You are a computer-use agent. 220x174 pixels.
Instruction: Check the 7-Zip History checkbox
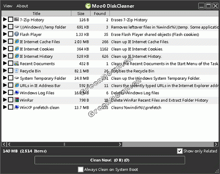point(11,19)
